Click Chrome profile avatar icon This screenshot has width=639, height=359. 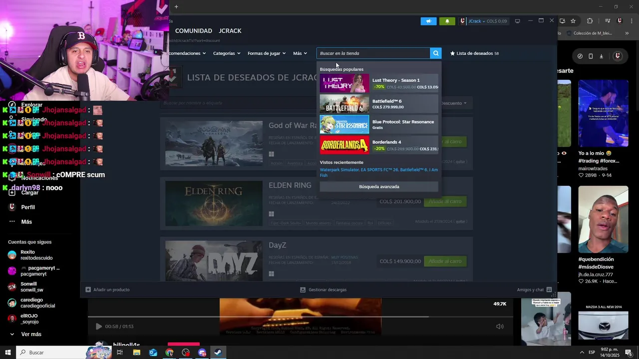620,21
